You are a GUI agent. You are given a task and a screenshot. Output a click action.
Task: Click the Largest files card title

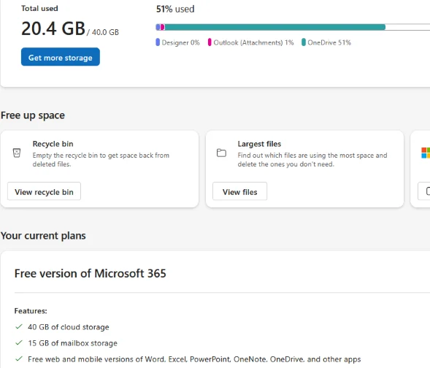point(259,144)
